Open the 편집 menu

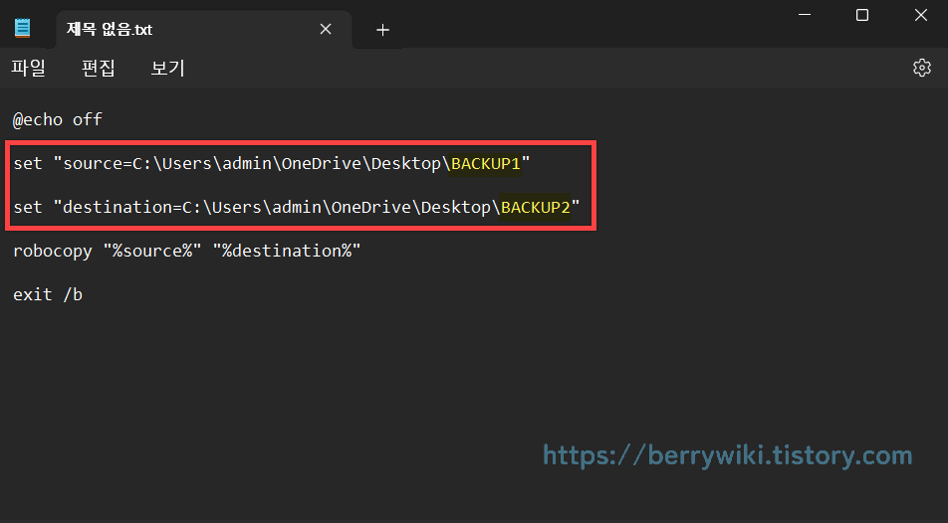click(98, 68)
